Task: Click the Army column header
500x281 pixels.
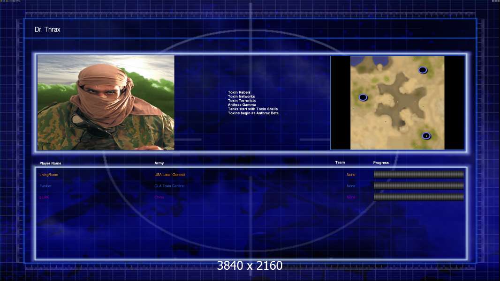Action: coord(159,163)
